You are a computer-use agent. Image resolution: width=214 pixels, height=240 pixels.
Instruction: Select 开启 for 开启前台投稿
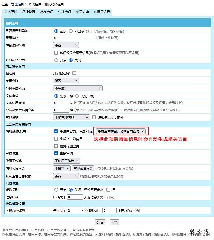56,60
